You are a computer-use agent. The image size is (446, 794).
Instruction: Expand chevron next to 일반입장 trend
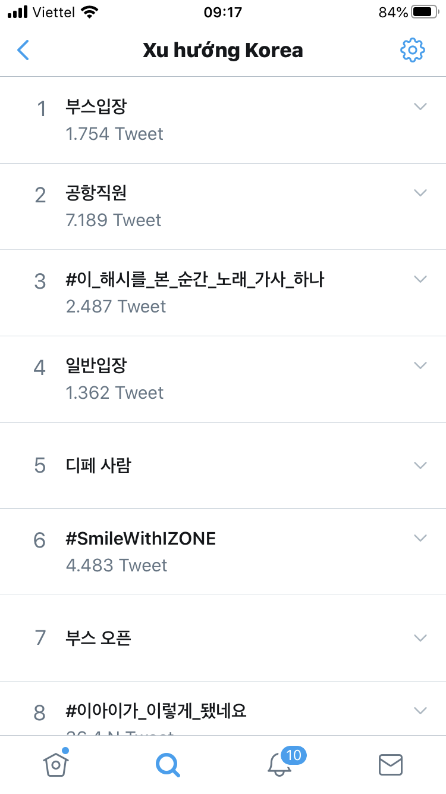click(420, 365)
